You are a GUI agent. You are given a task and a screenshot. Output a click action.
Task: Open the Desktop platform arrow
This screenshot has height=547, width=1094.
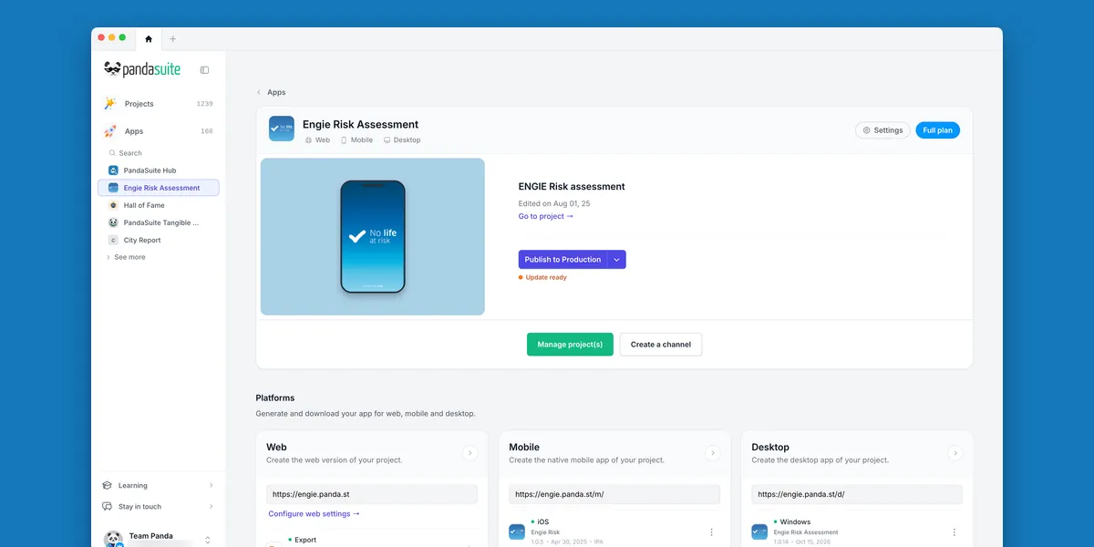[x=955, y=453]
